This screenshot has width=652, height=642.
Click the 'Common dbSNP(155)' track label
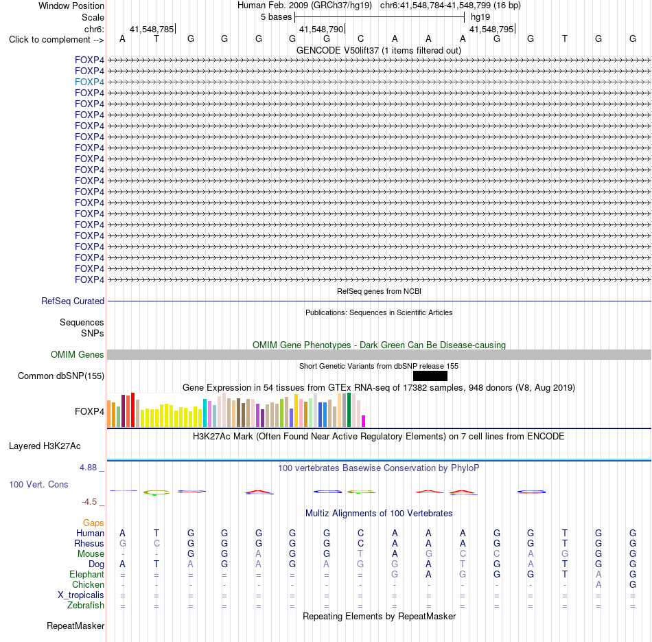[x=61, y=376]
